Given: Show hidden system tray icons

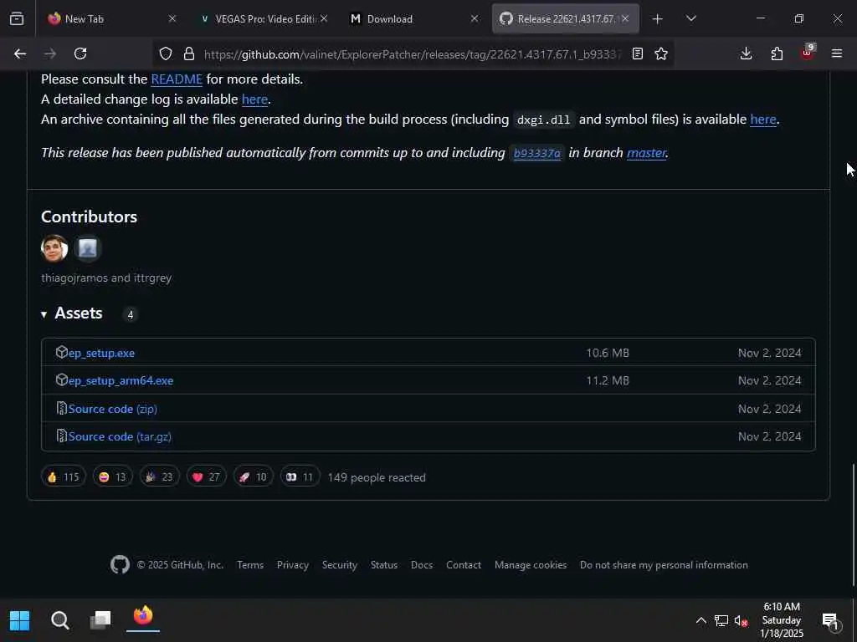Looking at the screenshot, I should [700, 620].
